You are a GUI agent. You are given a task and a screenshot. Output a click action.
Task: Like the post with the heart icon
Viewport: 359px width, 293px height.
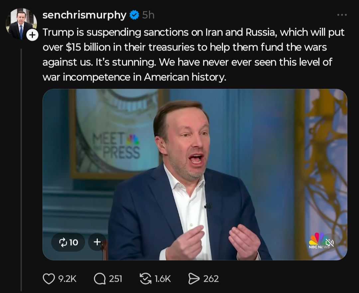tap(49, 278)
